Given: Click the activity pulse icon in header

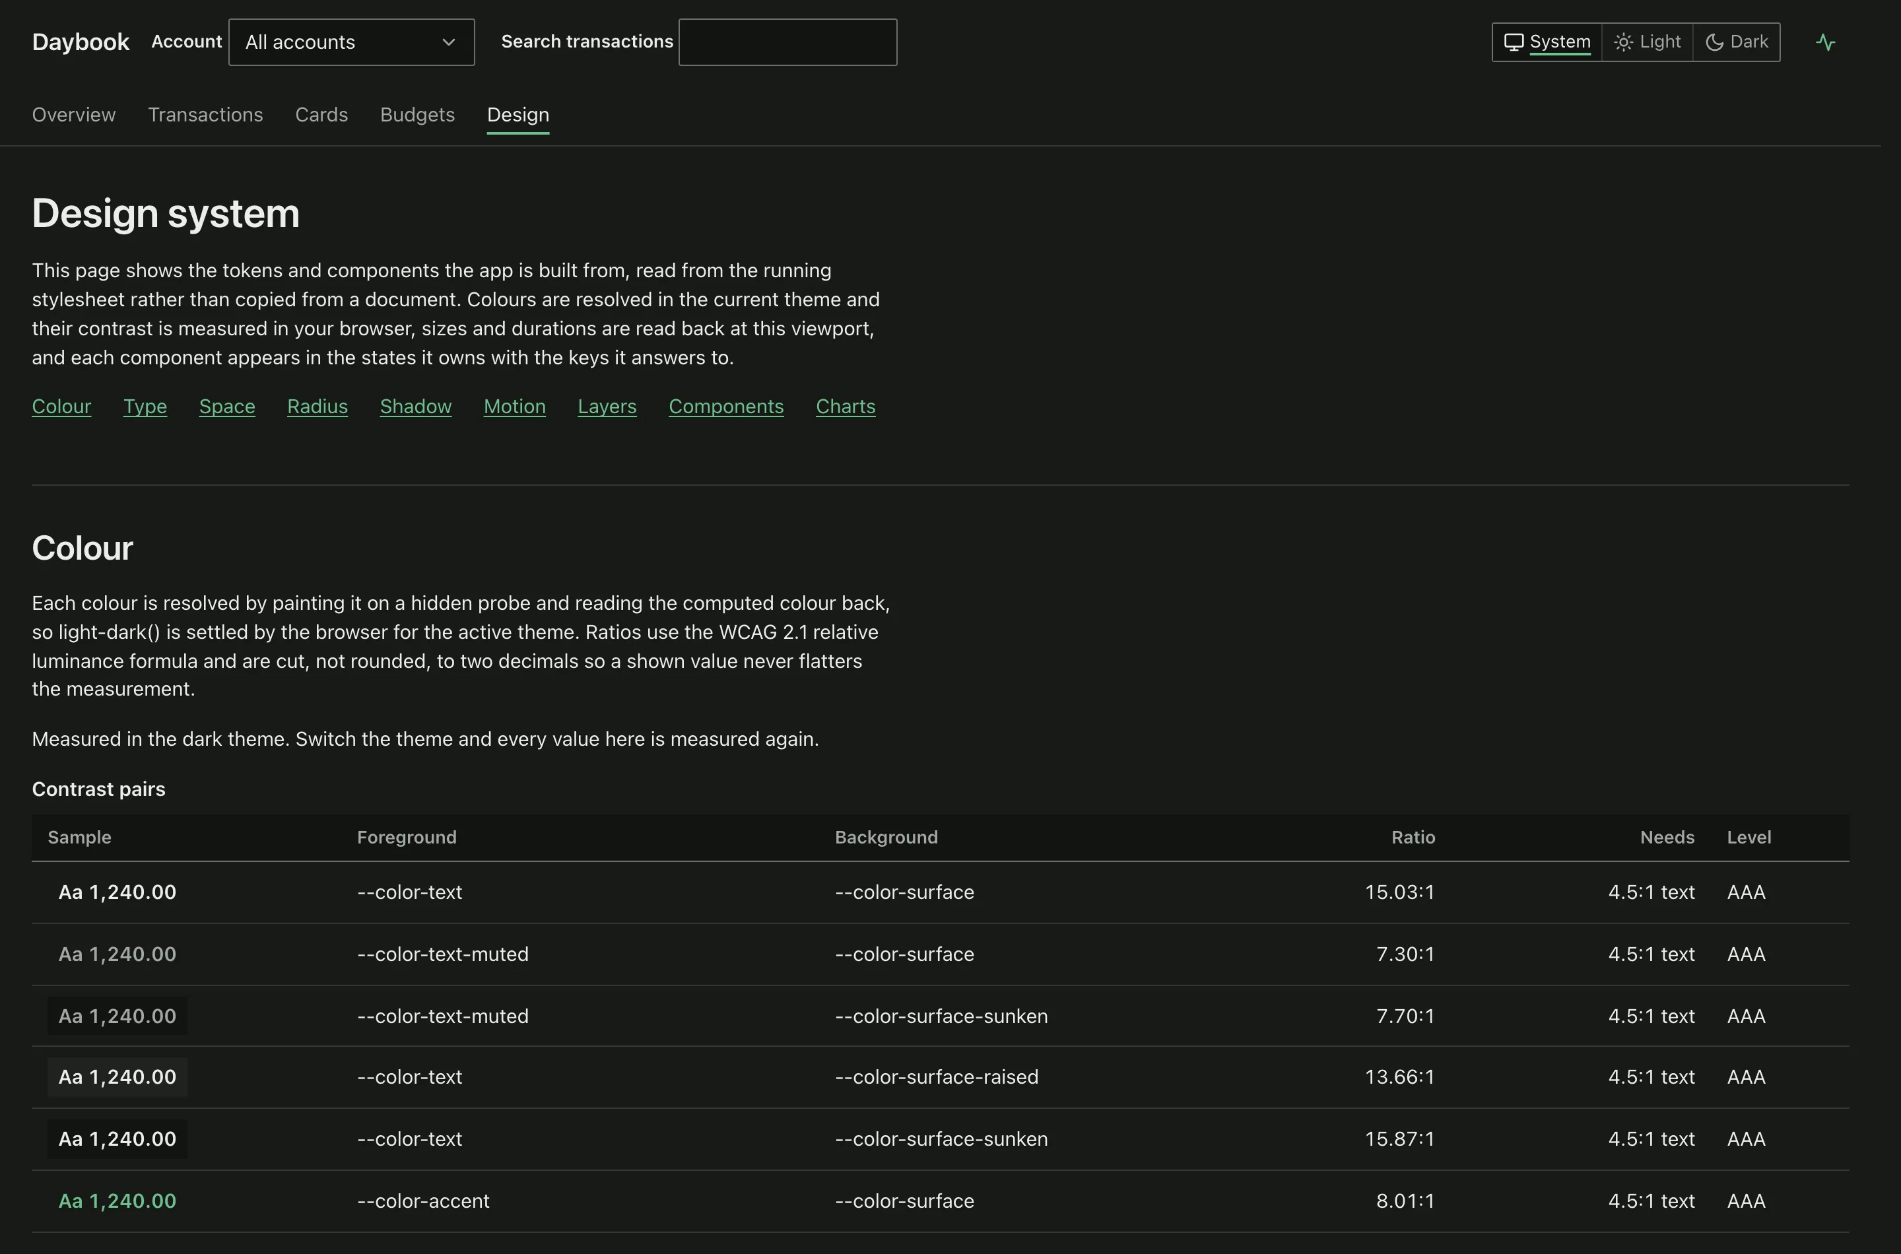Looking at the screenshot, I should 1825,42.
